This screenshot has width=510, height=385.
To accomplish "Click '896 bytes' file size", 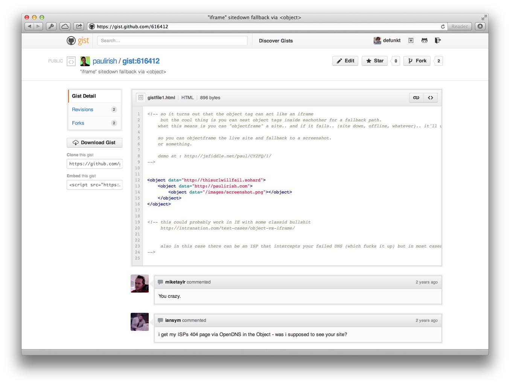I will coord(210,98).
